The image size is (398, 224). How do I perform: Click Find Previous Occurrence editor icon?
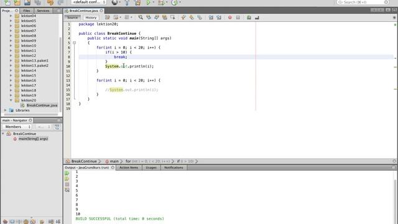click(149, 17)
